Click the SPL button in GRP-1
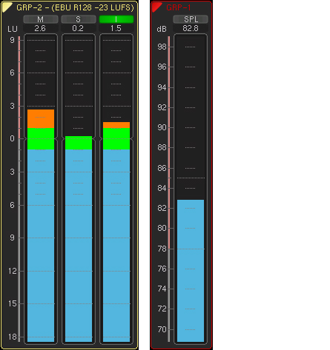Viewport: 330px width, 350px height. [x=191, y=19]
